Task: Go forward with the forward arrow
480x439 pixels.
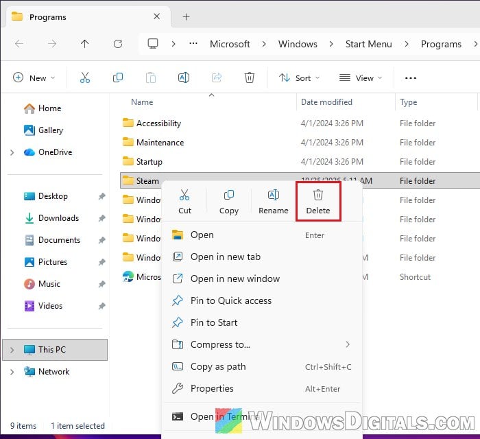Action: (x=52, y=44)
